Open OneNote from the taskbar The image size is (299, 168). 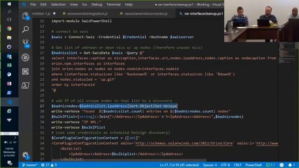(x=9, y=84)
